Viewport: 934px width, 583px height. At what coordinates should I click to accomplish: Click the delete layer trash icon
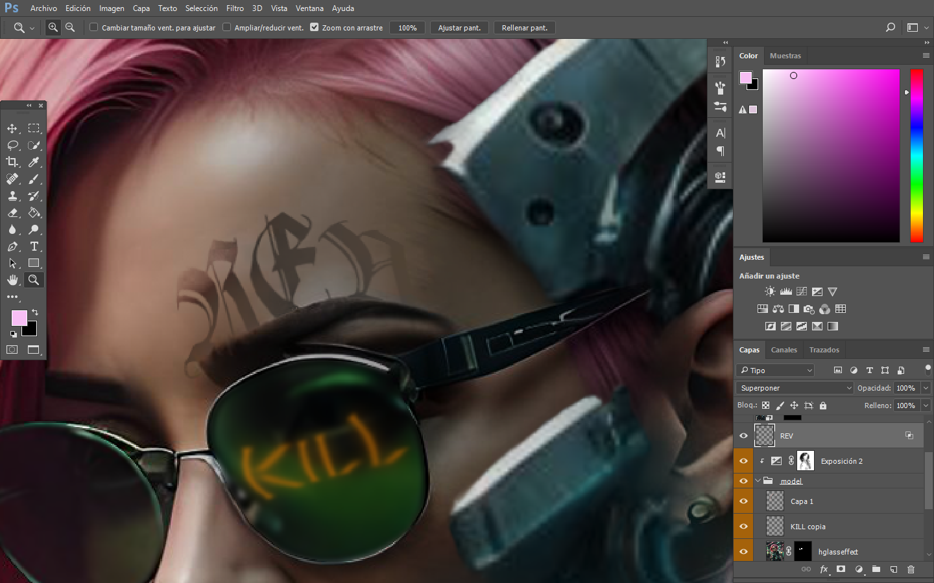(911, 569)
